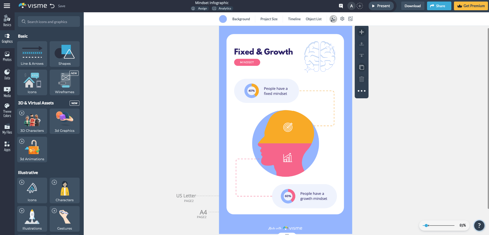Duplicate the current page
Image resolution: width=489 pixels, height=235 pixels.
click(x=362, y=67)
